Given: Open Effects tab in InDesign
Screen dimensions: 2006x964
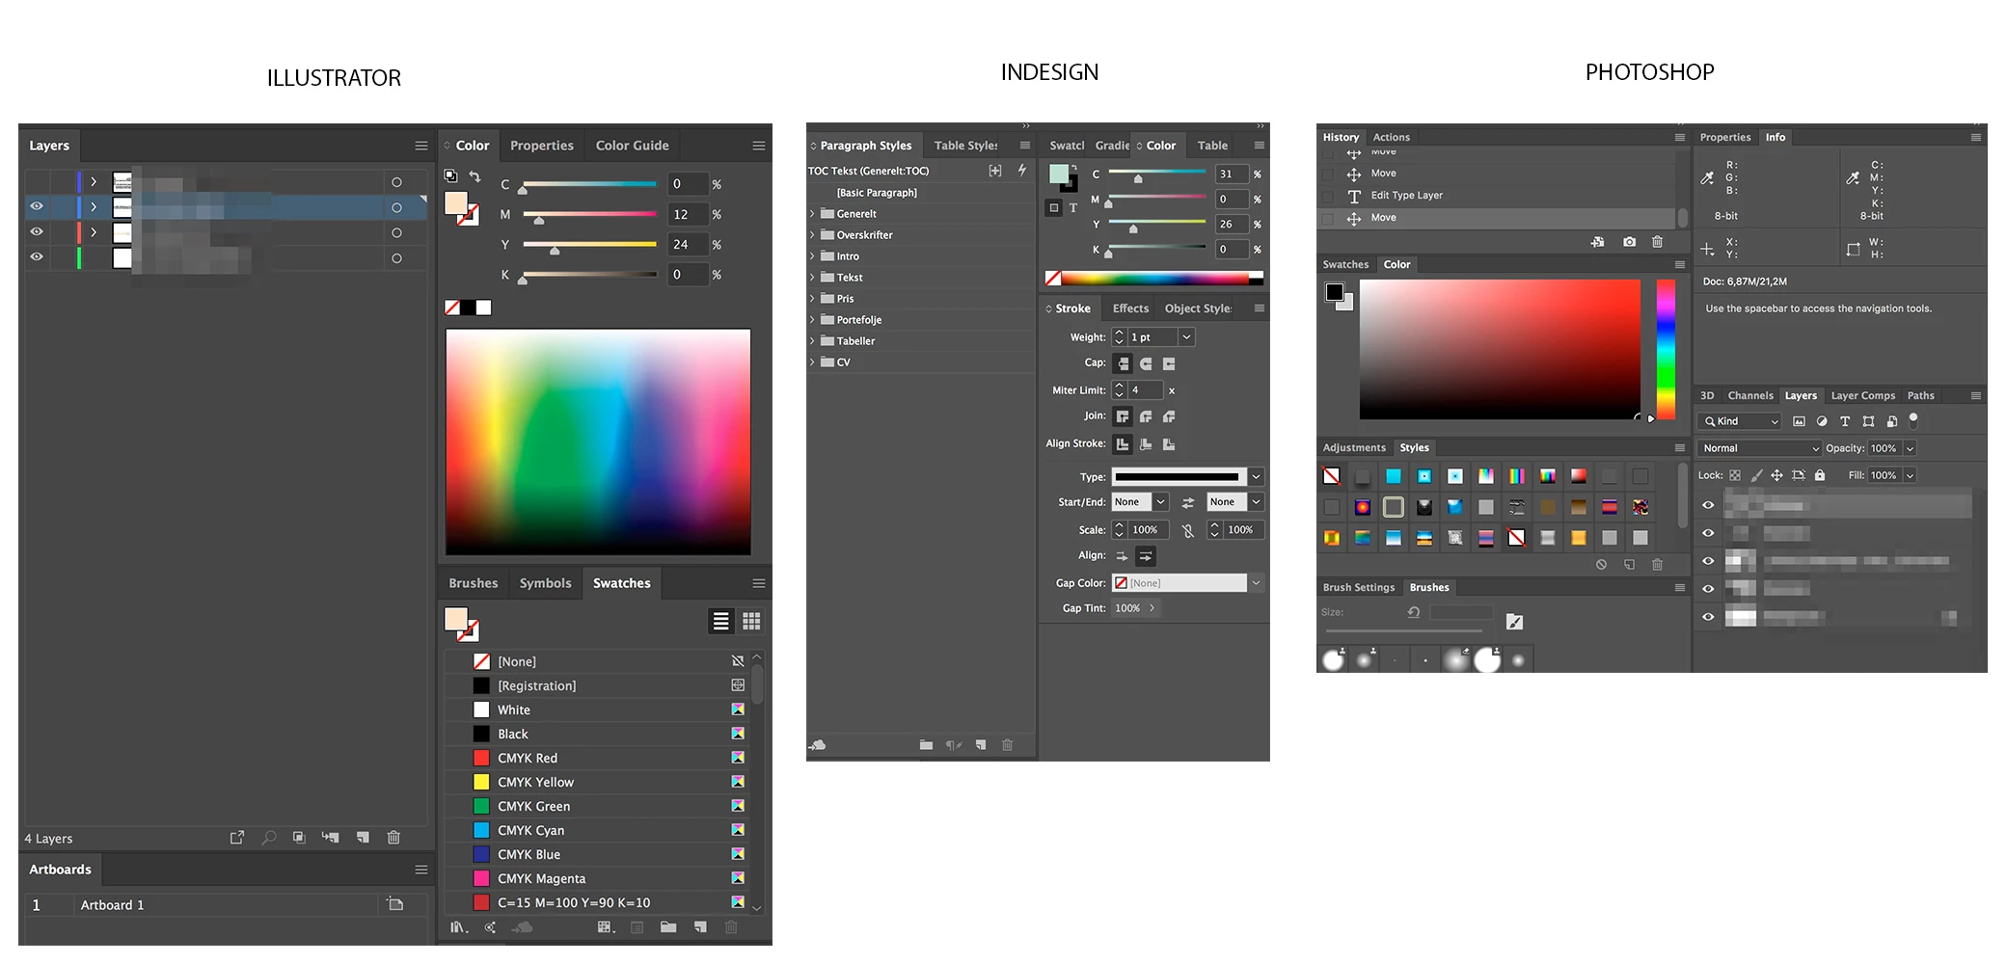Looking at the screenshot, I should tap(1130, 308).
